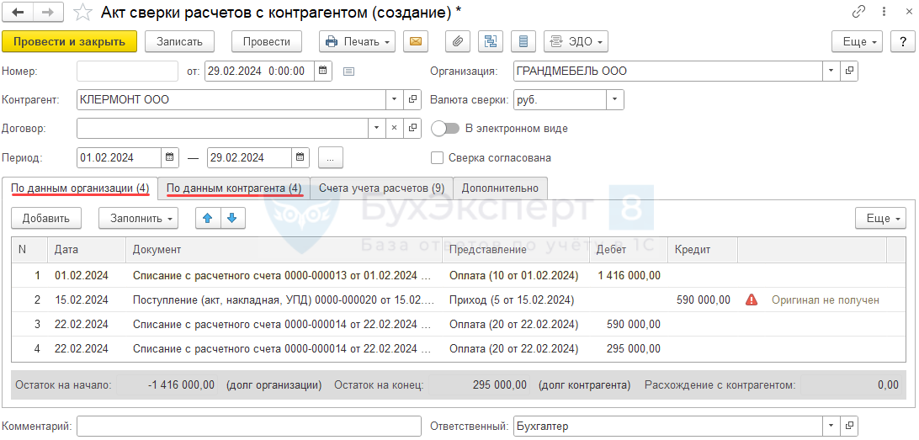
Task: Open the Печать dropdown menu
Action: 358,41
